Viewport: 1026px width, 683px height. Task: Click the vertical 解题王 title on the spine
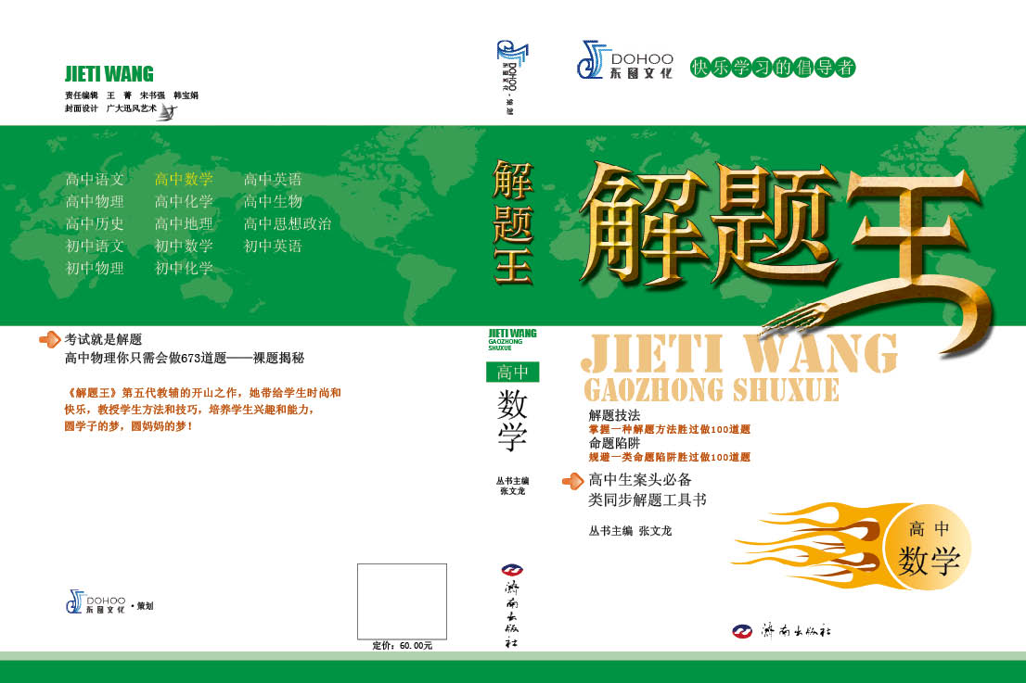(512, 222)
